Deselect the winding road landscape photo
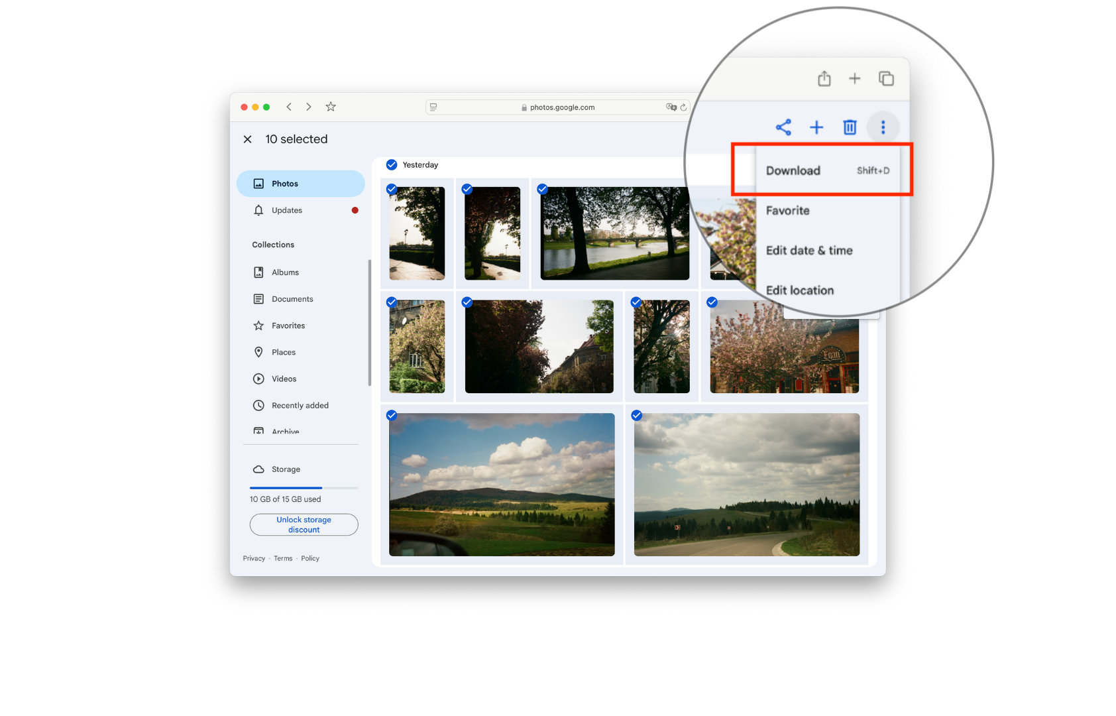 [x=636, y=416]
